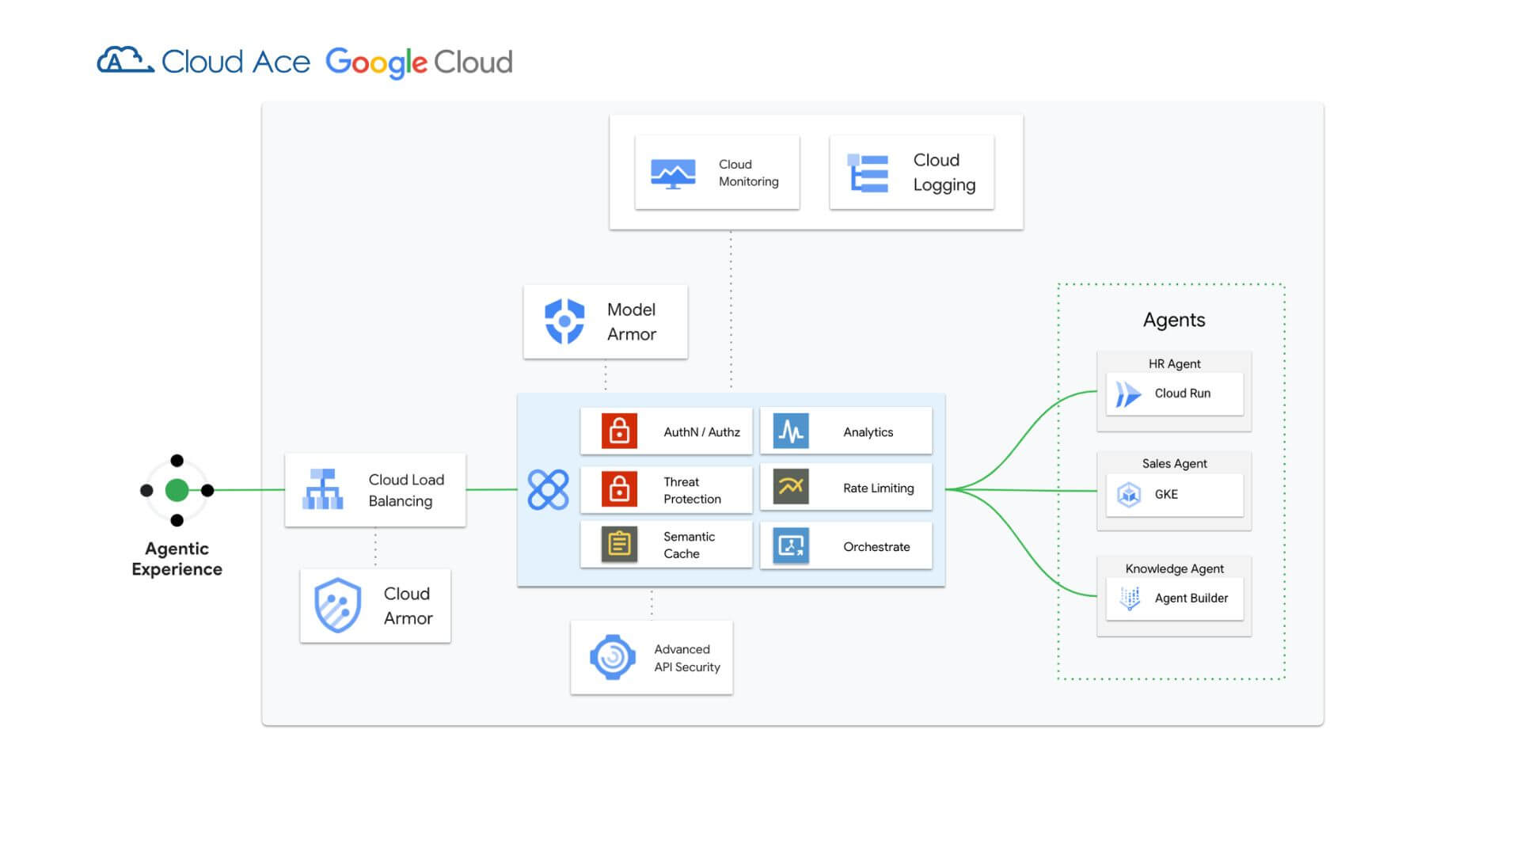This screenshot has height=855, width=1520.
Task: Click the Analytics waveform icon
Action: coord(791,431)
